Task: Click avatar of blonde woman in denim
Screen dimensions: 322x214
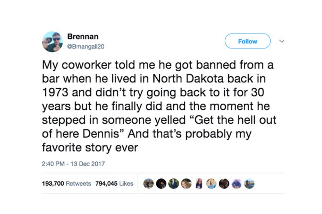Action: click(211, 184)
